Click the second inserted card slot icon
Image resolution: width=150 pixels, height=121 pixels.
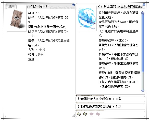click(85, 114)
